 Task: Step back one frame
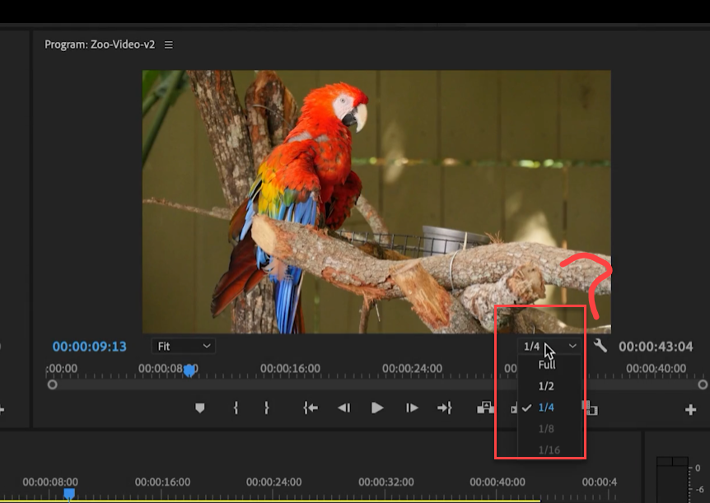click(343, 408)
